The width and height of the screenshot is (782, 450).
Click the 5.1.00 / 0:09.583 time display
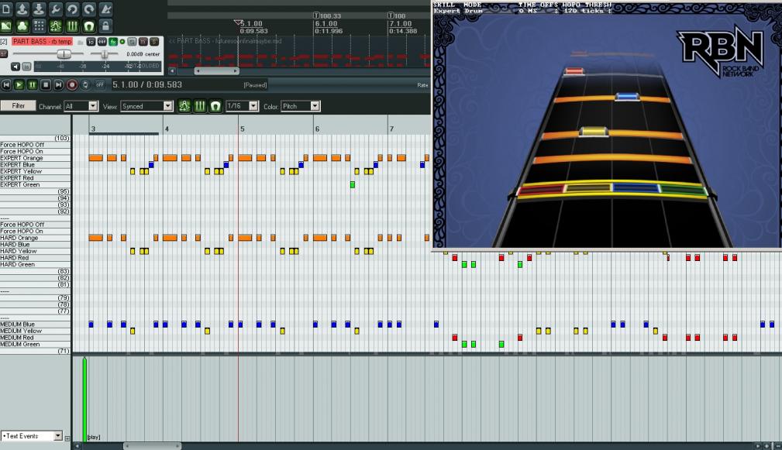coord(147,84)
